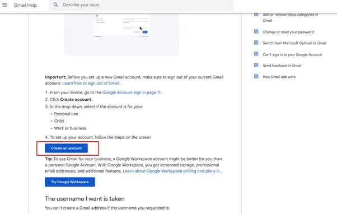Open 'Change or reset your password' article

pos(288,32)
